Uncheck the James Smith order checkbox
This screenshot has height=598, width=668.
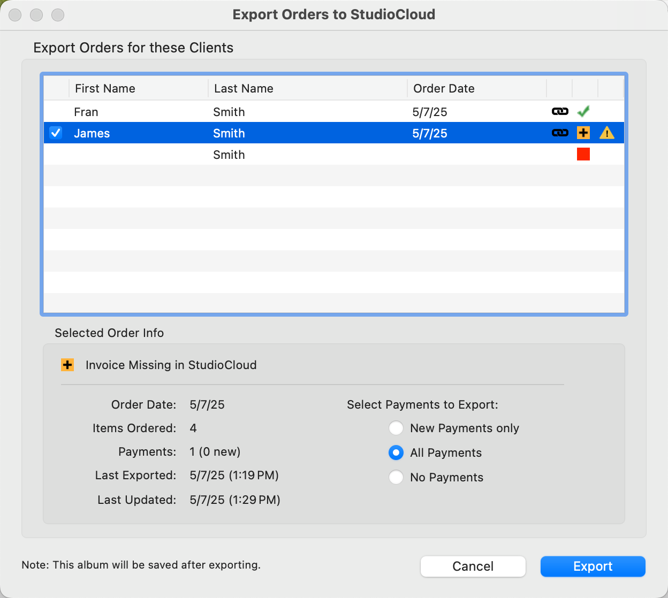[x=56, y=133]
